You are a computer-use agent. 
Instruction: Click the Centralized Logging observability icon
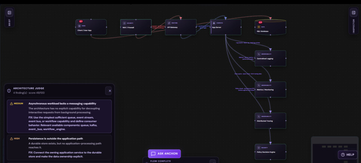pos(259,54)
